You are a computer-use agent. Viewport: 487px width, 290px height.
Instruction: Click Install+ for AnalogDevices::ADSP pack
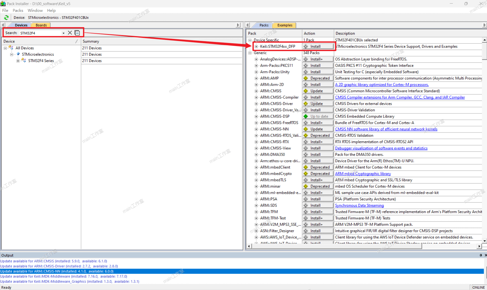click(x=318, y=59)
